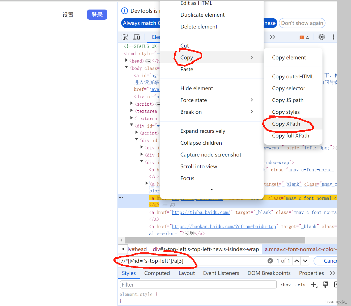
Task: Select Hide element menu item
Action: pyautogui.click(x=212, y=88)
